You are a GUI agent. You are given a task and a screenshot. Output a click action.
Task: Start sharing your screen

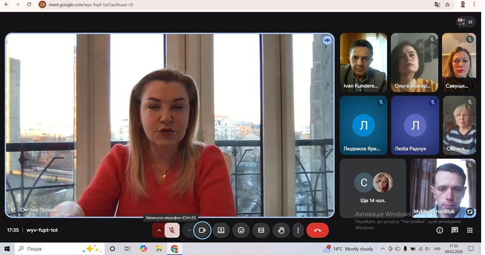tap(221, 230)
